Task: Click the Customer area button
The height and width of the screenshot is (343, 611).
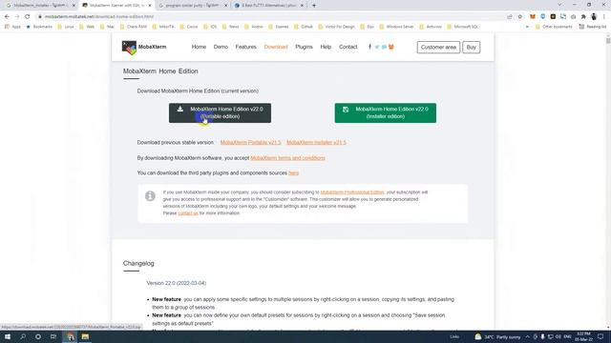Action: coord(438,47)
